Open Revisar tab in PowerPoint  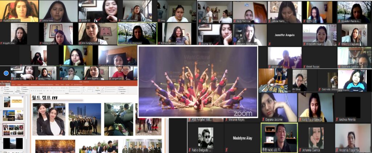point(57,85)
